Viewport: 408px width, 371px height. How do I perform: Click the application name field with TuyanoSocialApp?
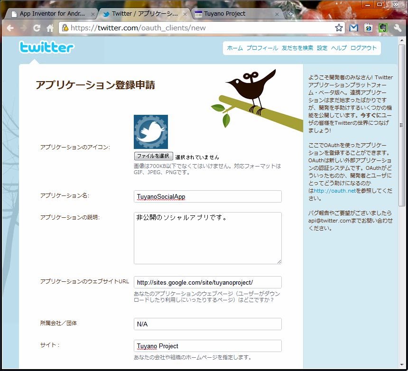click(207, 196)
